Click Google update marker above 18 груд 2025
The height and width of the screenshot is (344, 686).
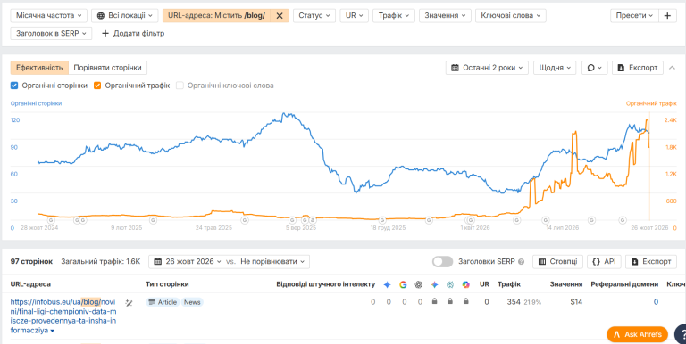point(382,220)
